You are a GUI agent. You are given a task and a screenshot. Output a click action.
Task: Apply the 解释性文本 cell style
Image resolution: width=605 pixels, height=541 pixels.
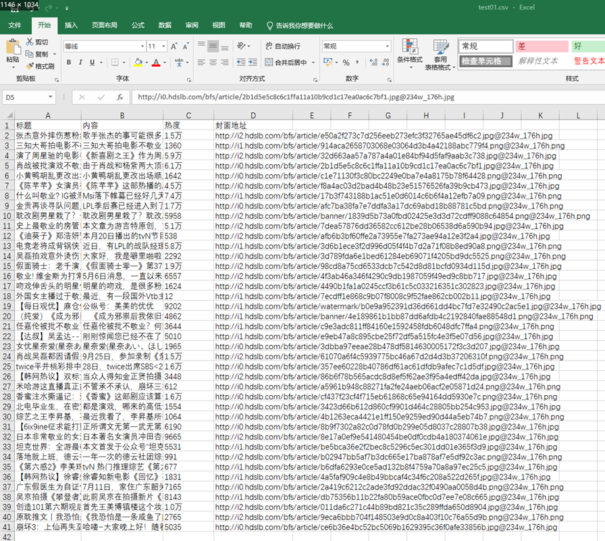click(x=542, y=61)
